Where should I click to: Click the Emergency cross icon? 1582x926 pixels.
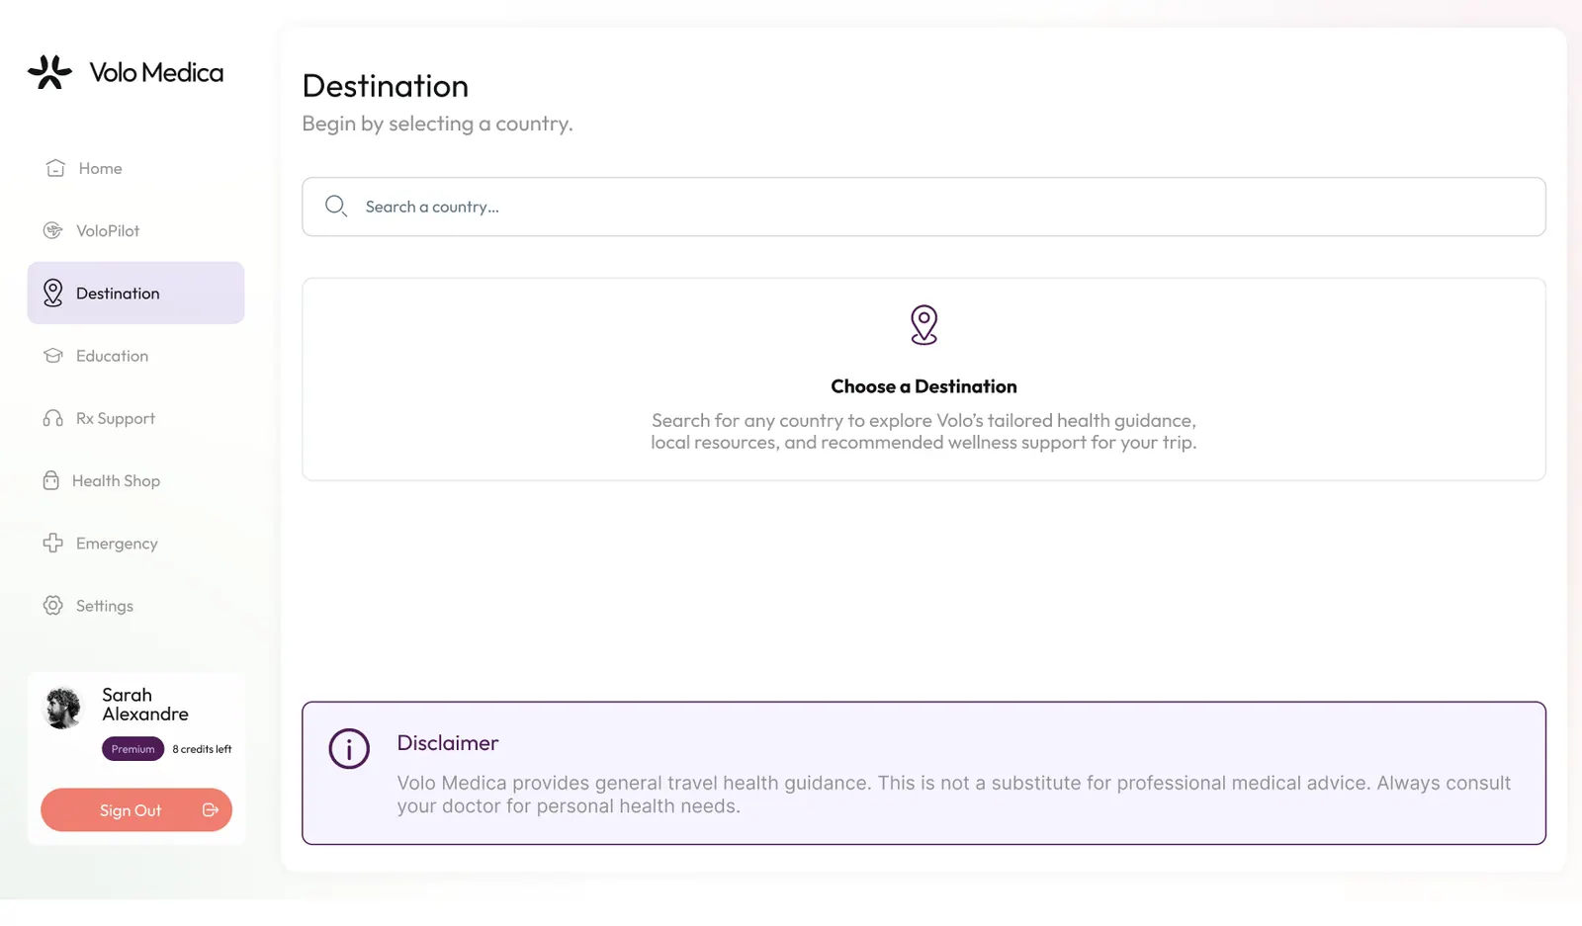pos(53,543)
